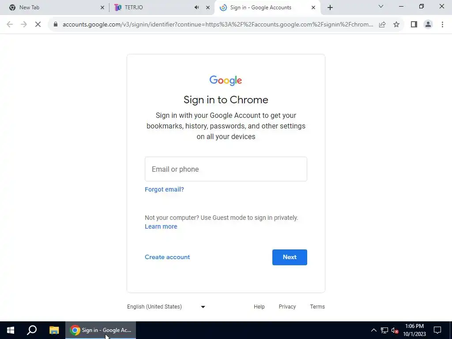This screenshot has height=339, width=452.
Task: Stop loading the page
Action: tap(38, 25)
